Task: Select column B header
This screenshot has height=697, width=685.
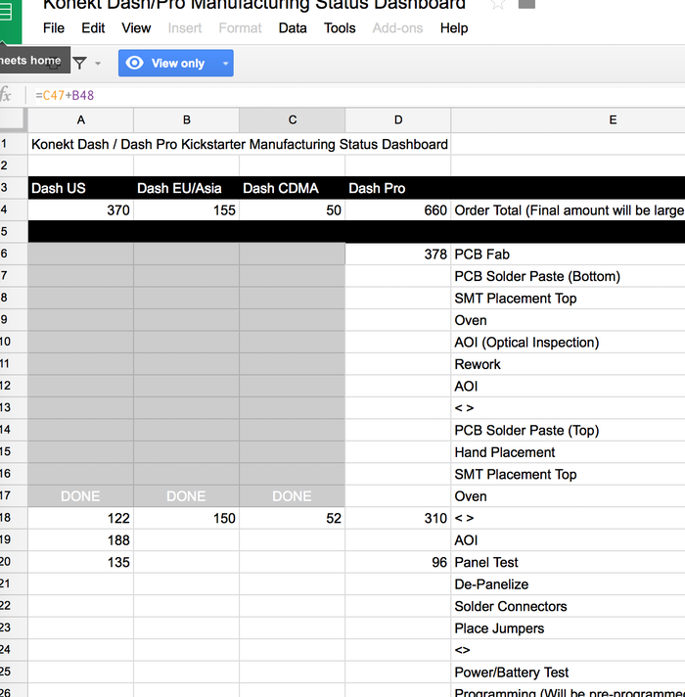Action: [187, 120]
